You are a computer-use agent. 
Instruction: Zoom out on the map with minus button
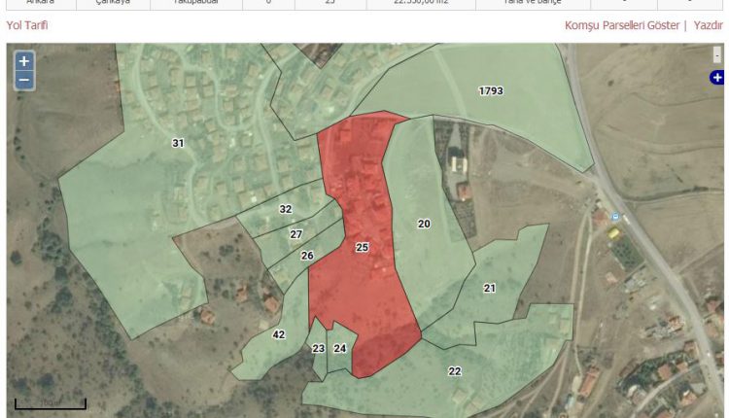24,81
